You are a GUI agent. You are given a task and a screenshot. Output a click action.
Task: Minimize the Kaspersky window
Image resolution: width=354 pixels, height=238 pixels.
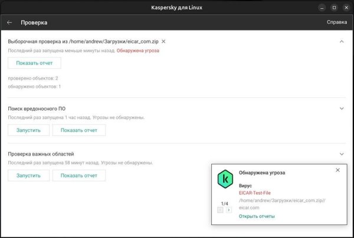coord(322,7)
